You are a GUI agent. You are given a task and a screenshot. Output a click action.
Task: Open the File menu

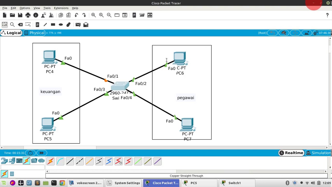[x=5, y=8]
